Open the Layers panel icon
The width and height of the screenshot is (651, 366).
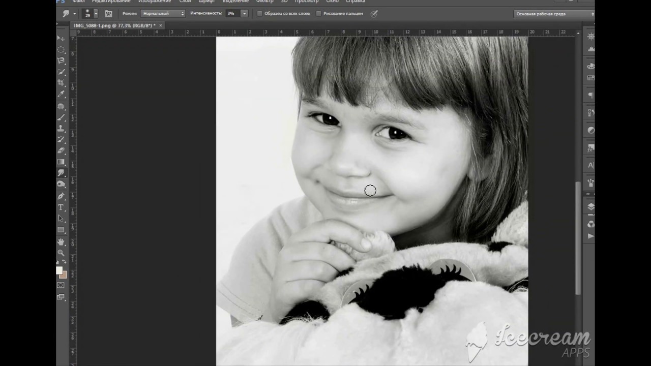(x=590, y=206)
